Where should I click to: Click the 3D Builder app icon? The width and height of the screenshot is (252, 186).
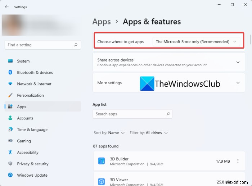pyautogui.click(x=102, y=161)
